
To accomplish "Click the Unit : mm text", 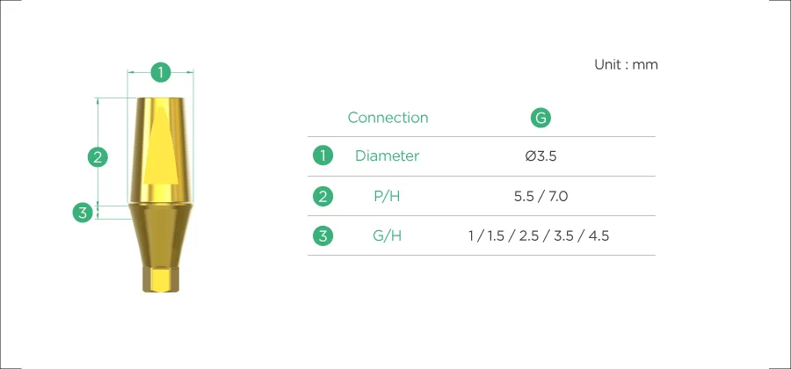I will (626, 64).
